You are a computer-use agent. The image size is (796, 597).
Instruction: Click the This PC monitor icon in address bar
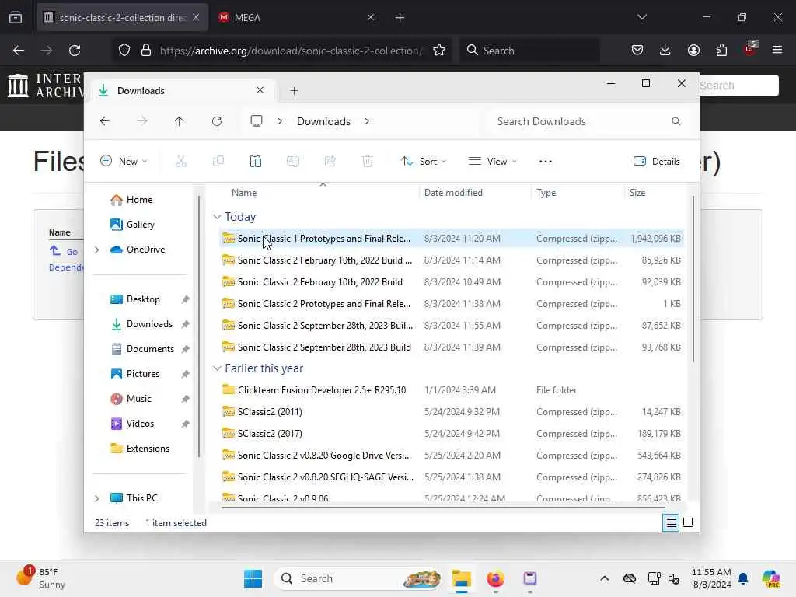(257, 120)
